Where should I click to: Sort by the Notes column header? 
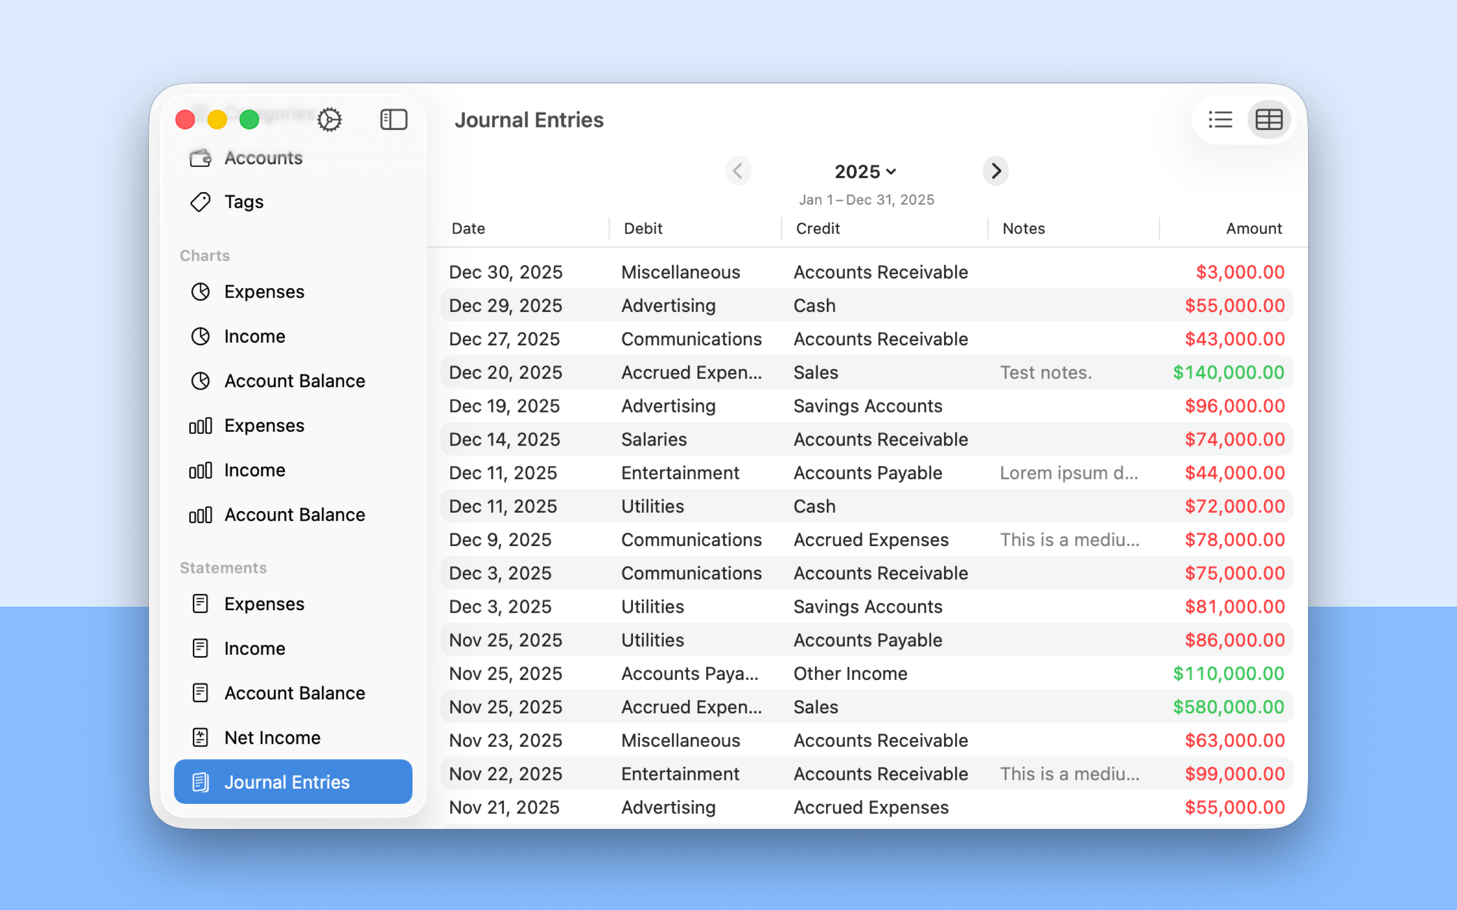click(x=1023, y=229)
